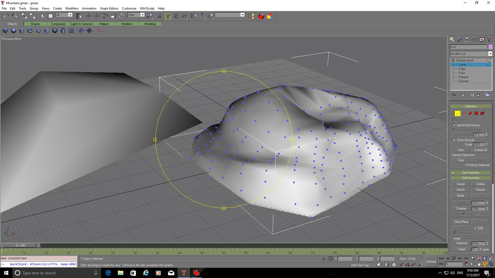
Task: Create a Box primitive from the Objects shelf
Action: (5, 31)
